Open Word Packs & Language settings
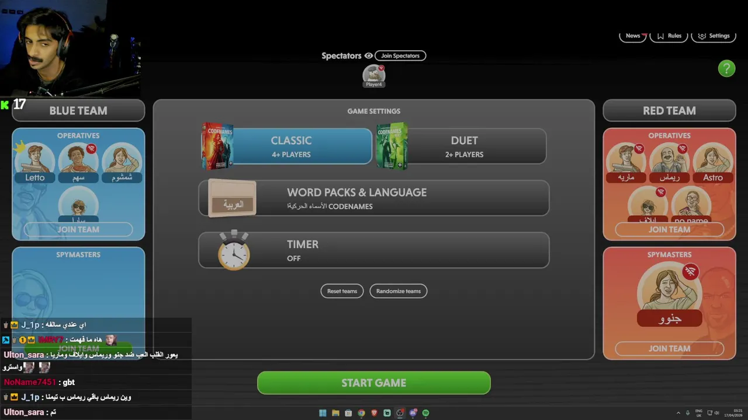This screenshot has width=748, height=420. click(374, 198)
